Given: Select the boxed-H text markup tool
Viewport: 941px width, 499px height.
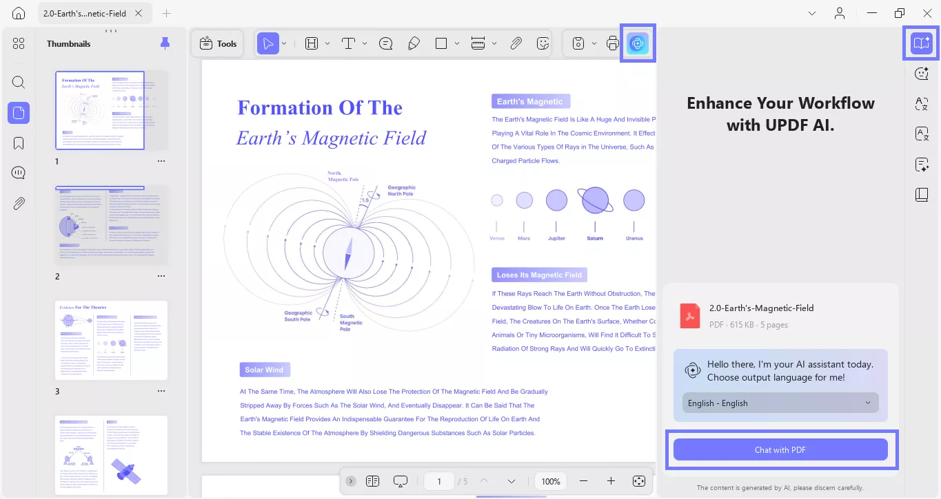Looking at the screenshot, I should [312, 44].
